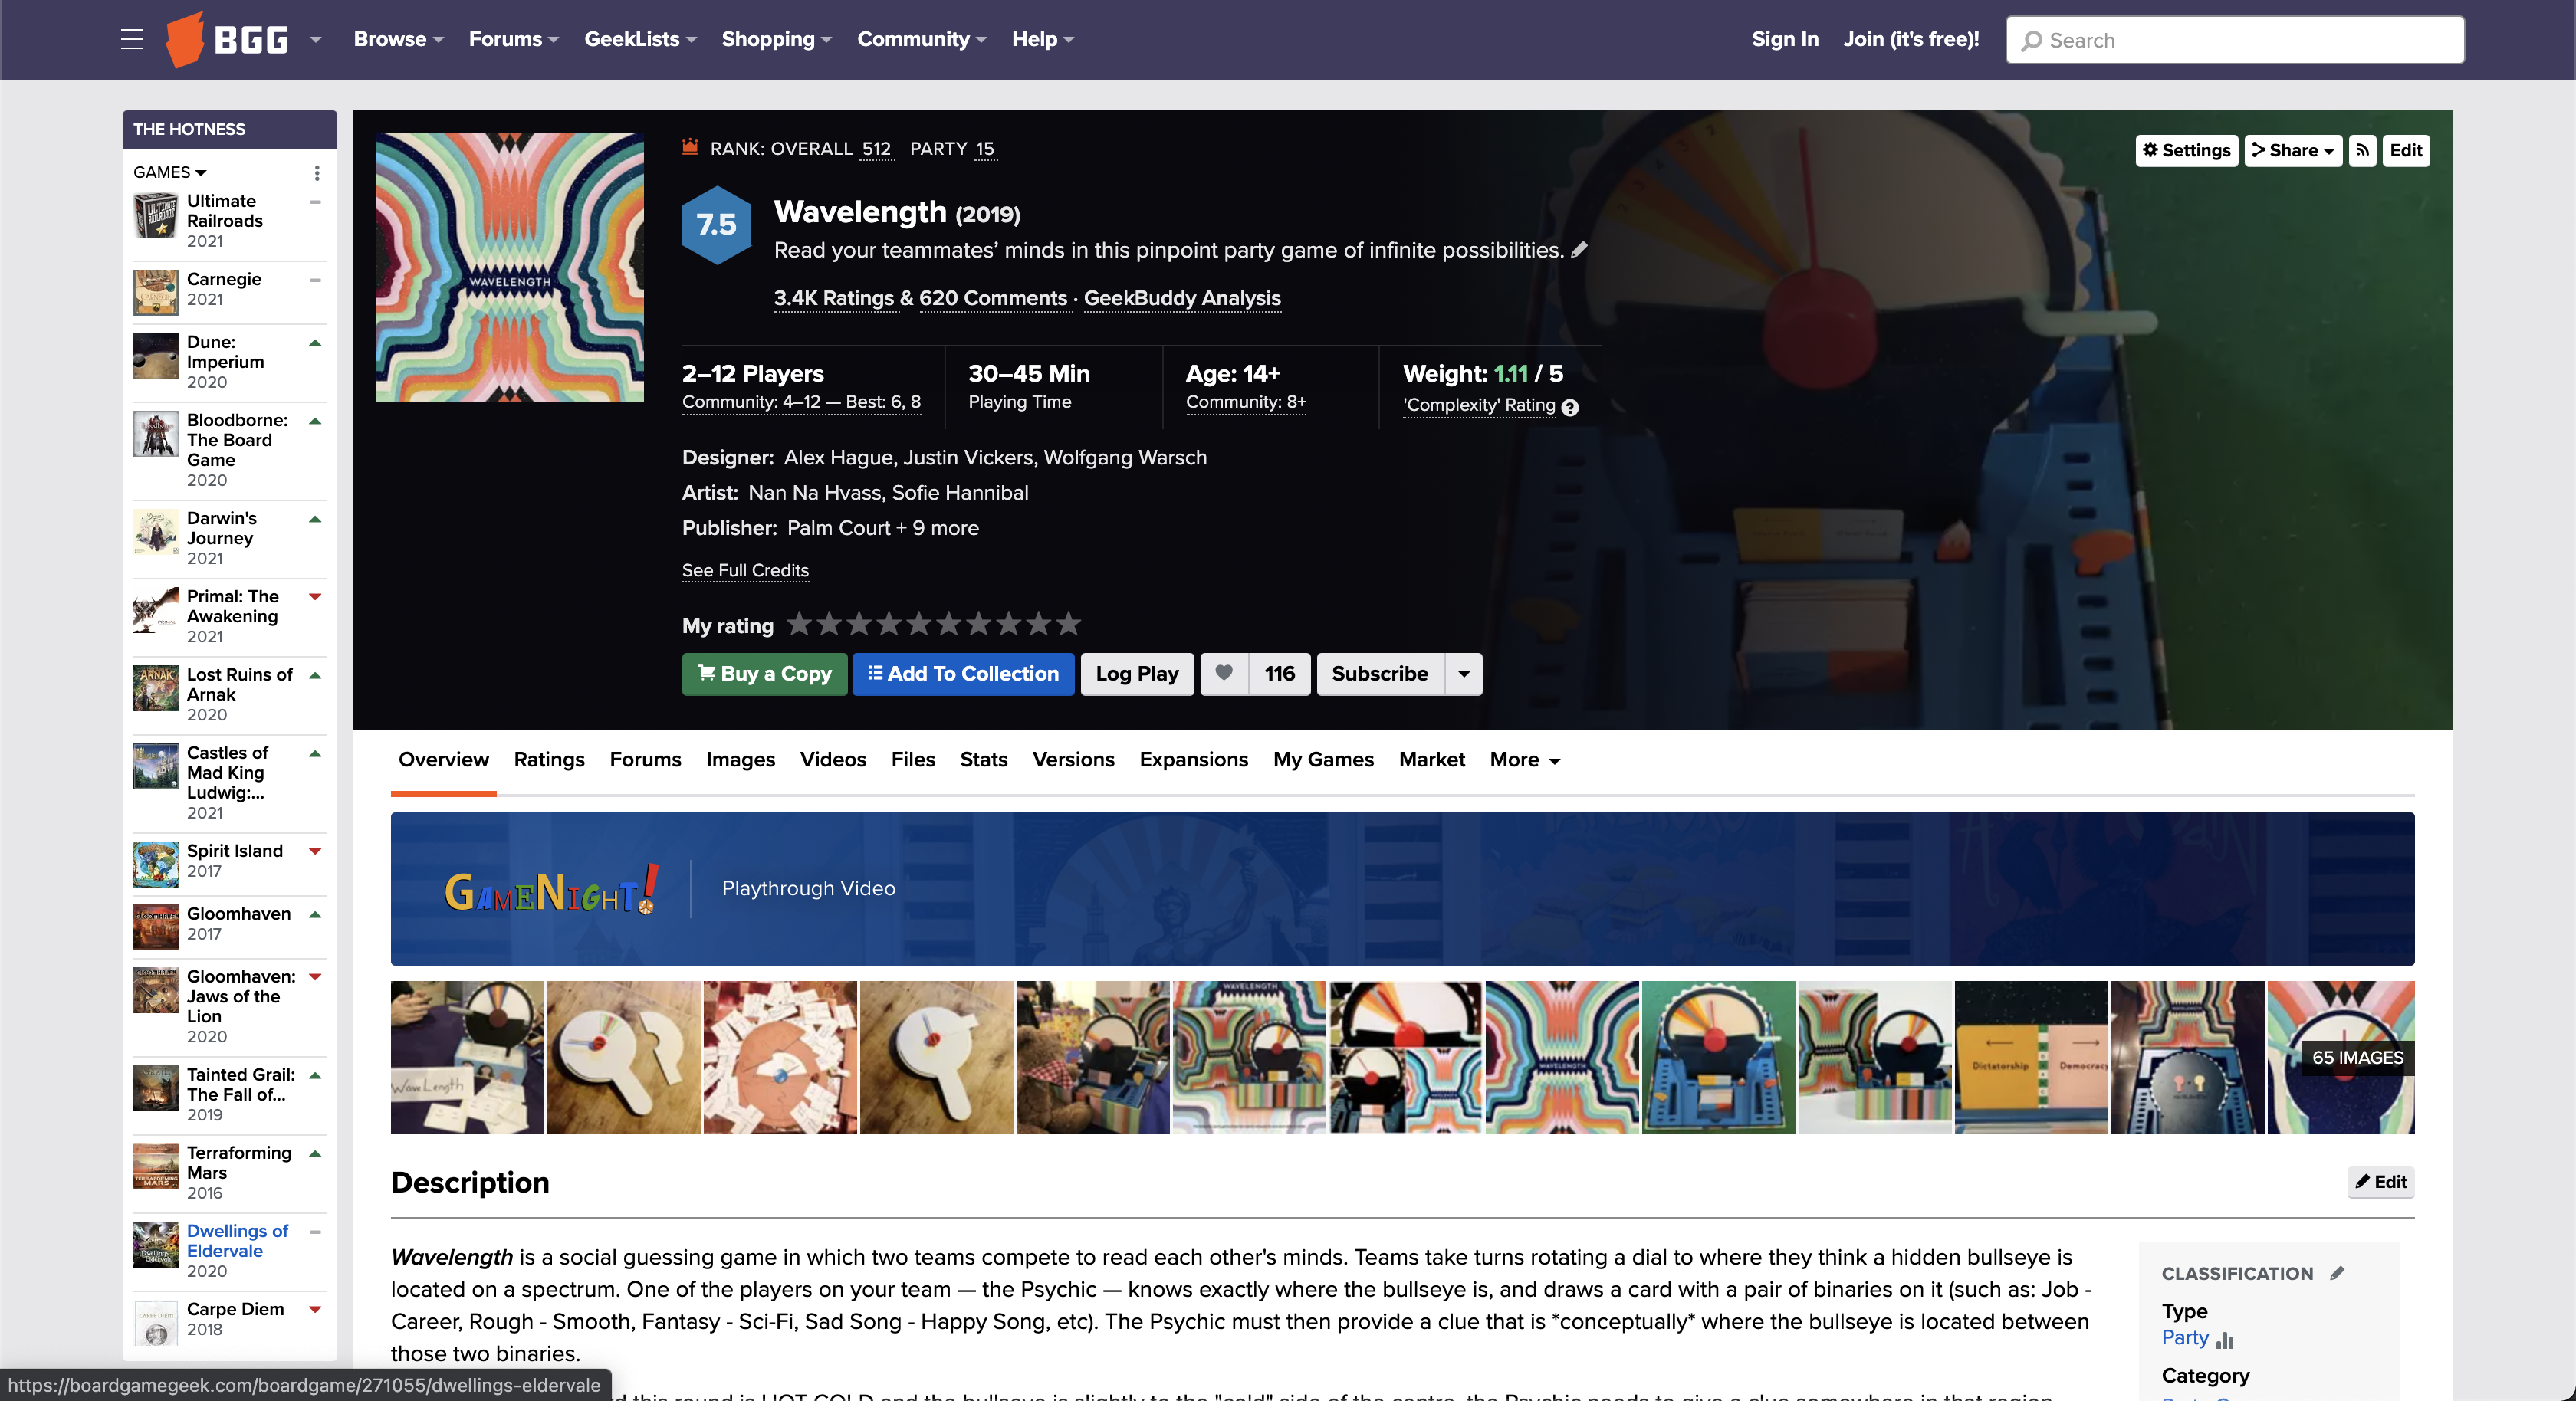
Task: Expand the dropdown arrow next to BGG logo
Action: [315, 40]
